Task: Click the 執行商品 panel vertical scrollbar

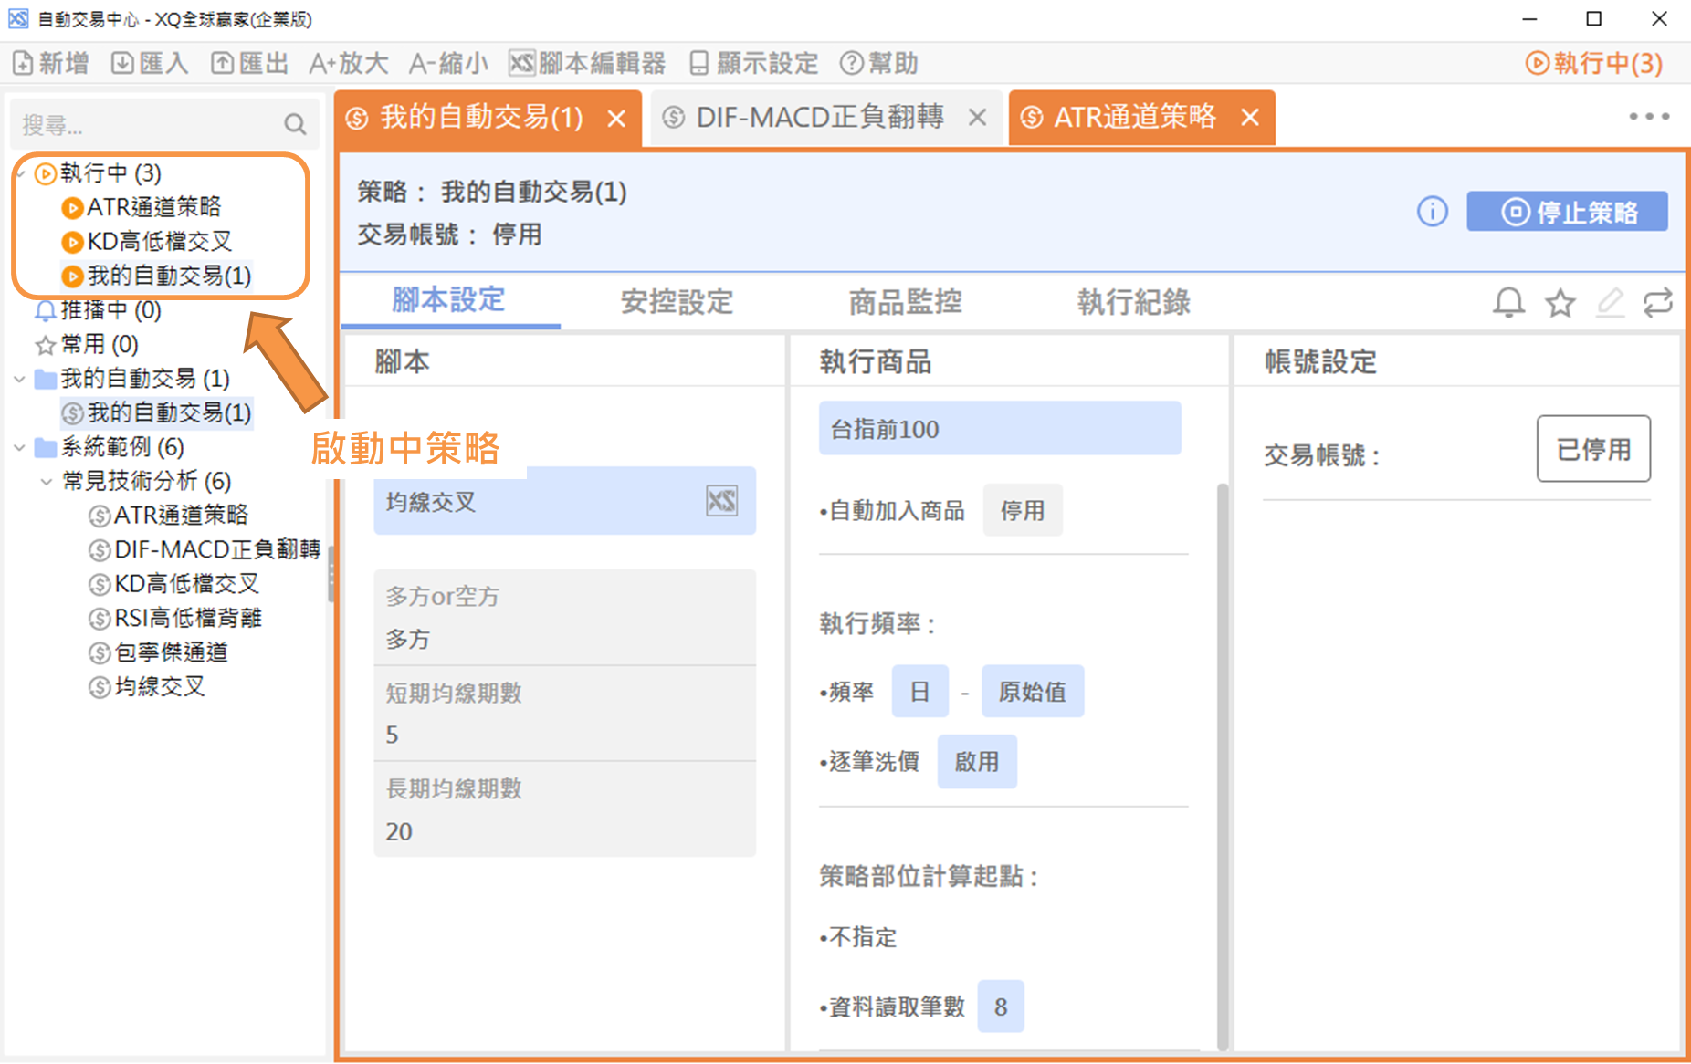Action: tap(1222, 767)
